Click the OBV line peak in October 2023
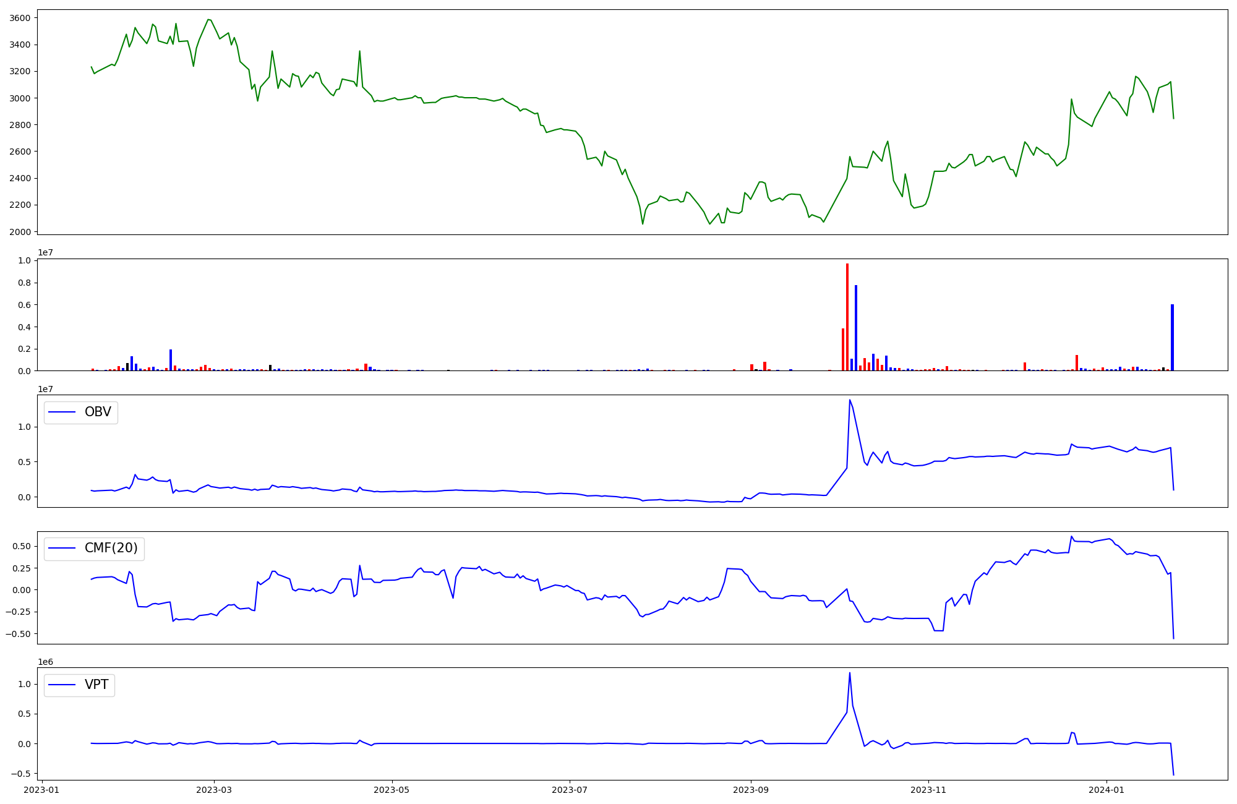The height and width of the screenshot is (804, 1237). coord(850,400)
